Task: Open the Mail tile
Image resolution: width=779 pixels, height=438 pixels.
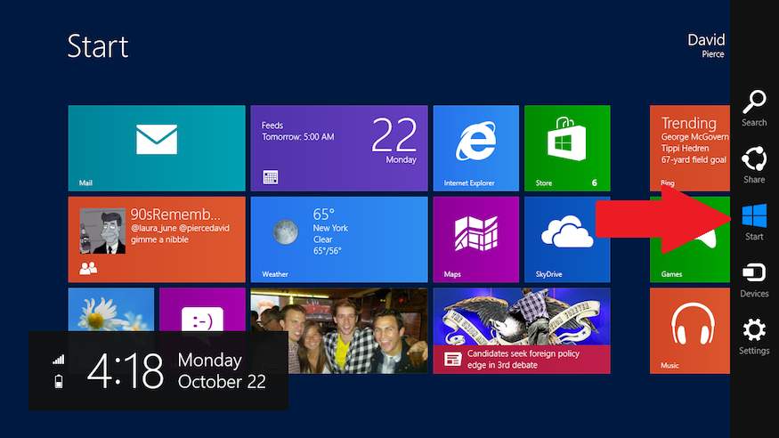Action: (157, 148)
